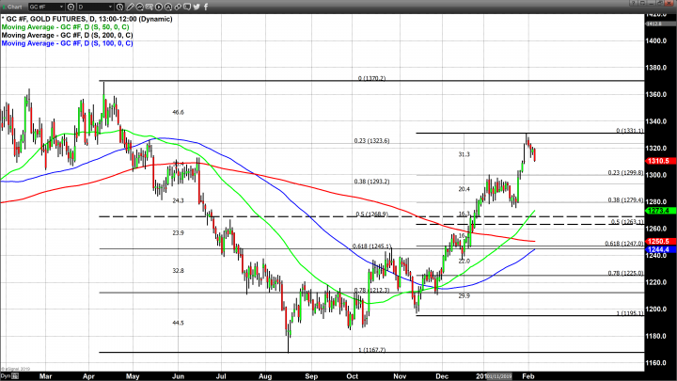Image resolution: width=677 pixels, height=381 pixels.
Task: Click the 46.6 percentage annotation
Action: point(178,112)
